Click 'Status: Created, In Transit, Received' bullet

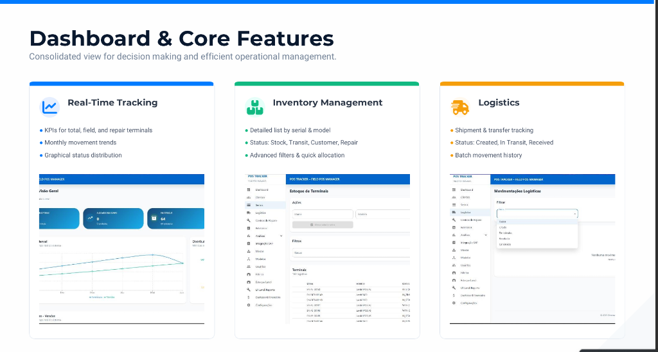(504, 143)
